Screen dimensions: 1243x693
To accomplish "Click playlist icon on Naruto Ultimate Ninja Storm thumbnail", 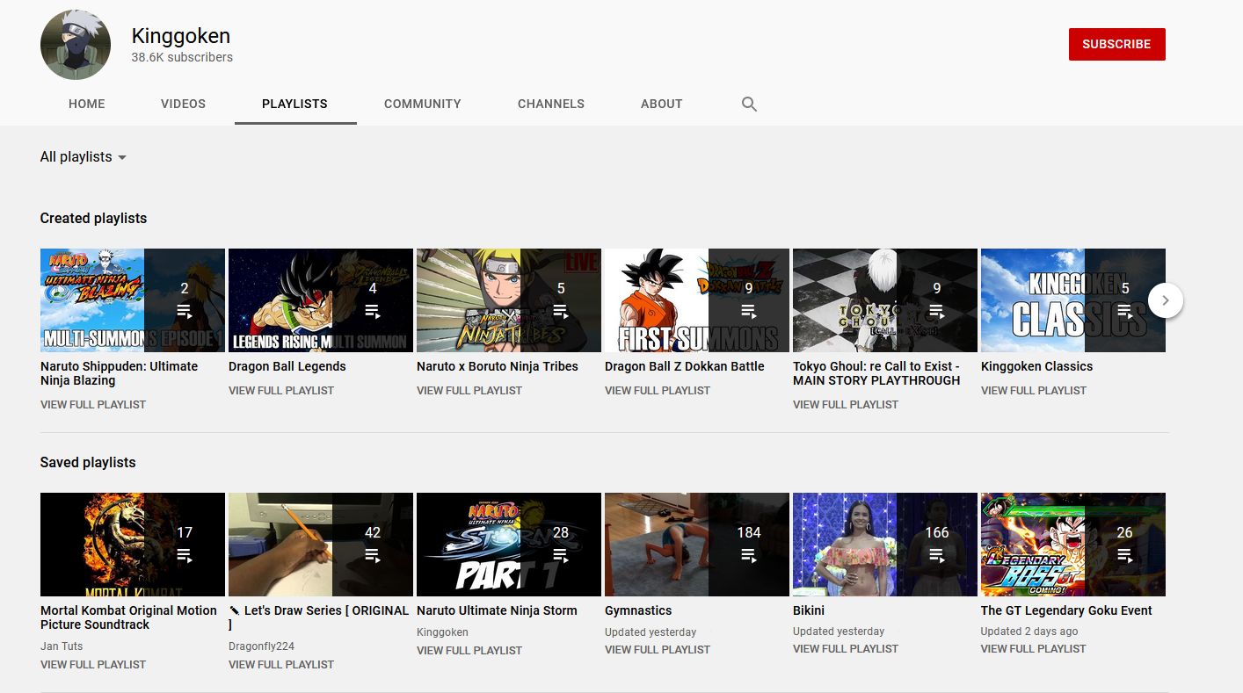I will pos(561,555).
